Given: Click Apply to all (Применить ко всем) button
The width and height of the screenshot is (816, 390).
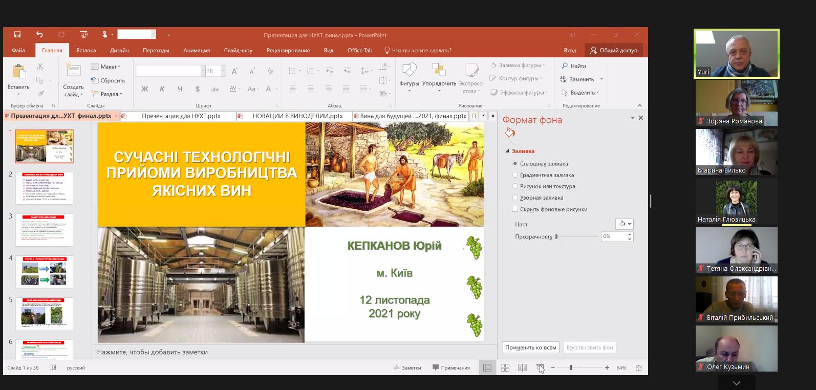Looking at the screenshot, I should coord(530,348).
